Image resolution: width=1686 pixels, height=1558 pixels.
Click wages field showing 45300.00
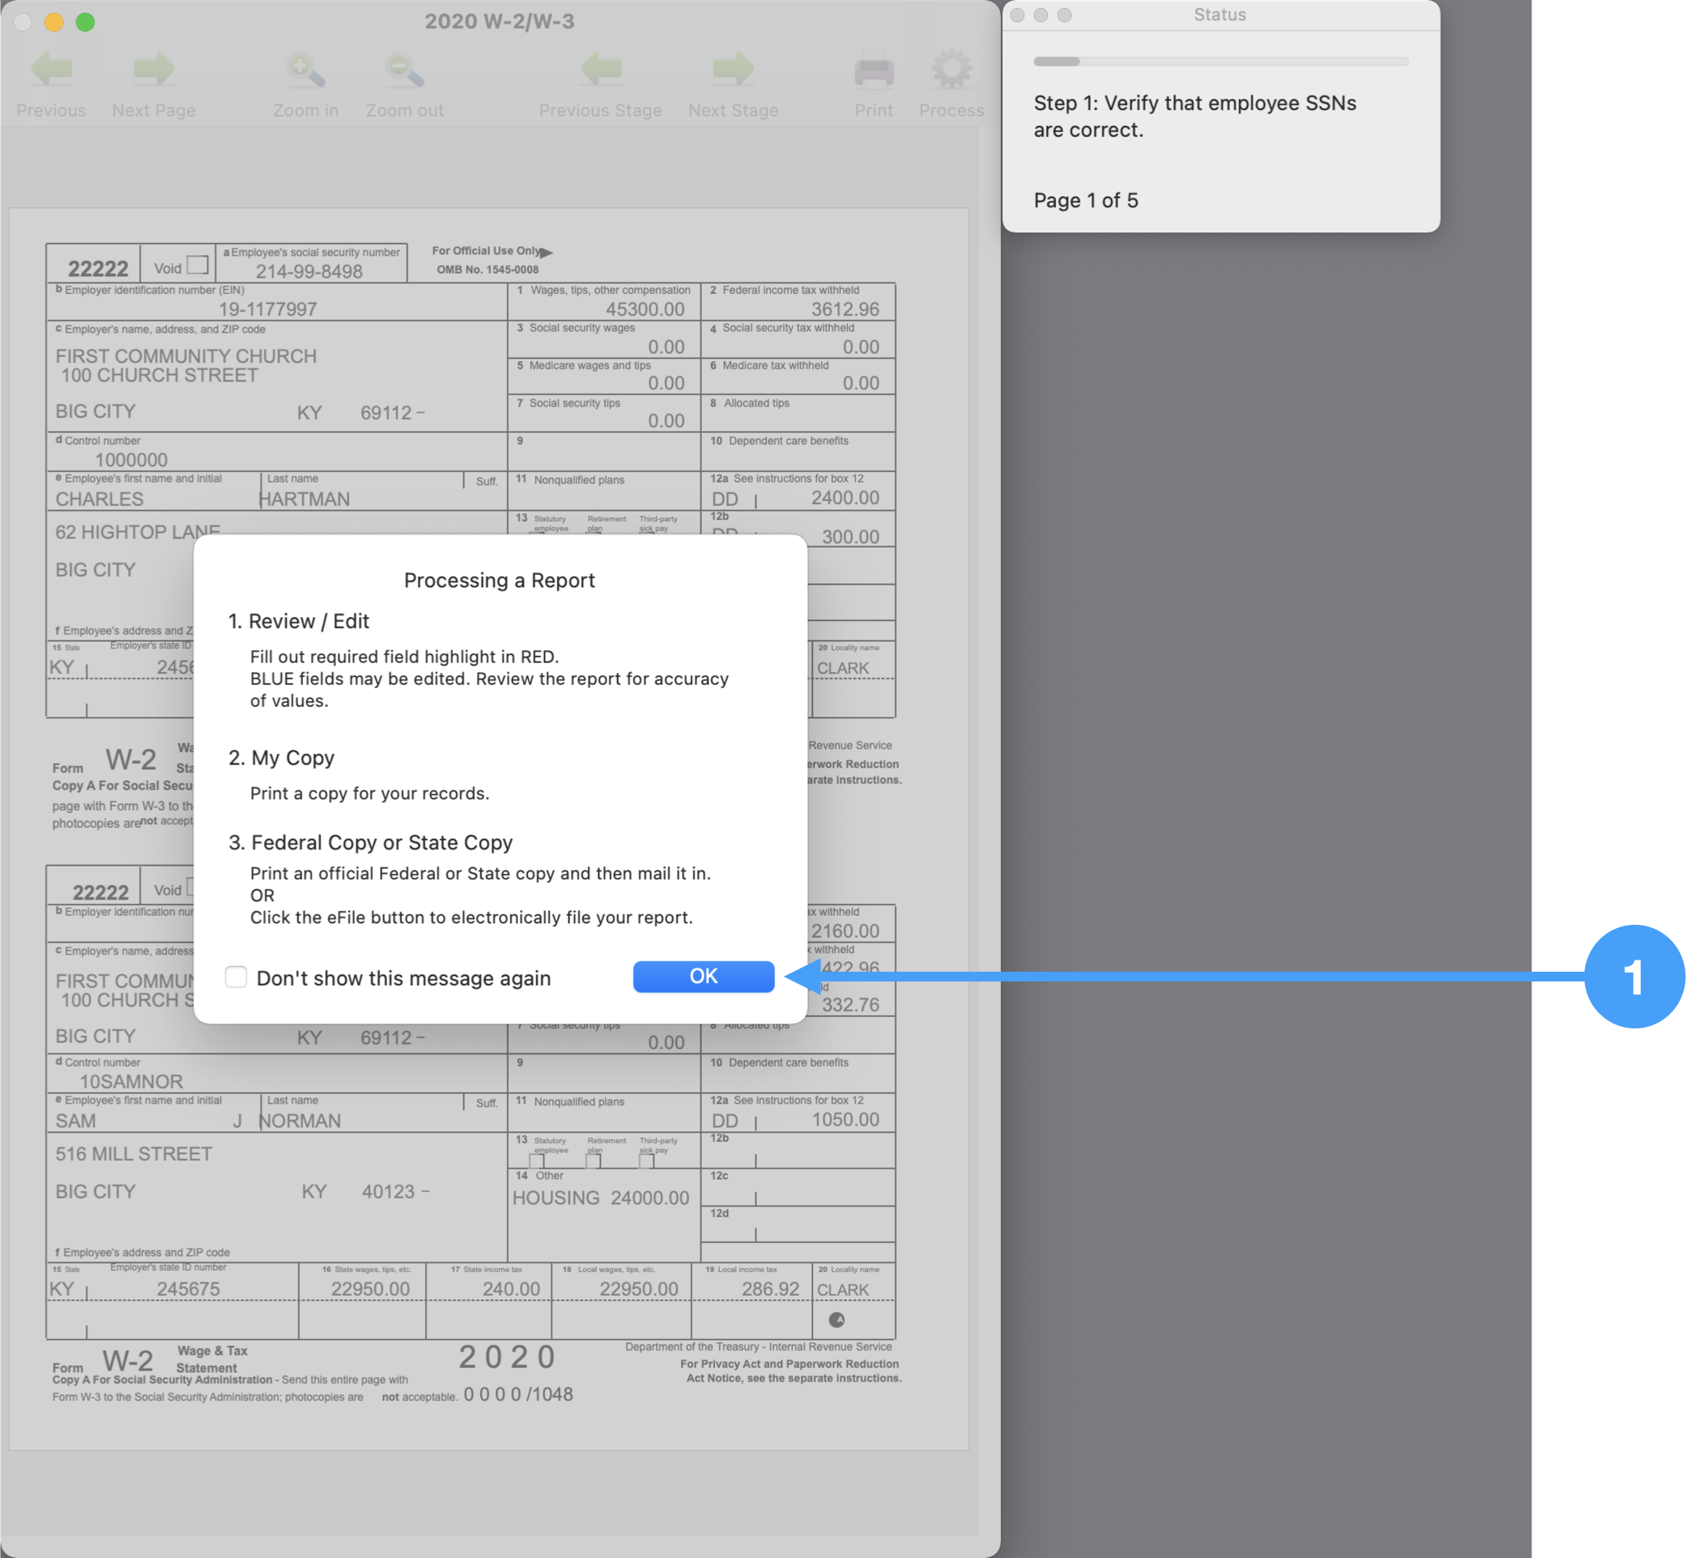pos(644,309)
